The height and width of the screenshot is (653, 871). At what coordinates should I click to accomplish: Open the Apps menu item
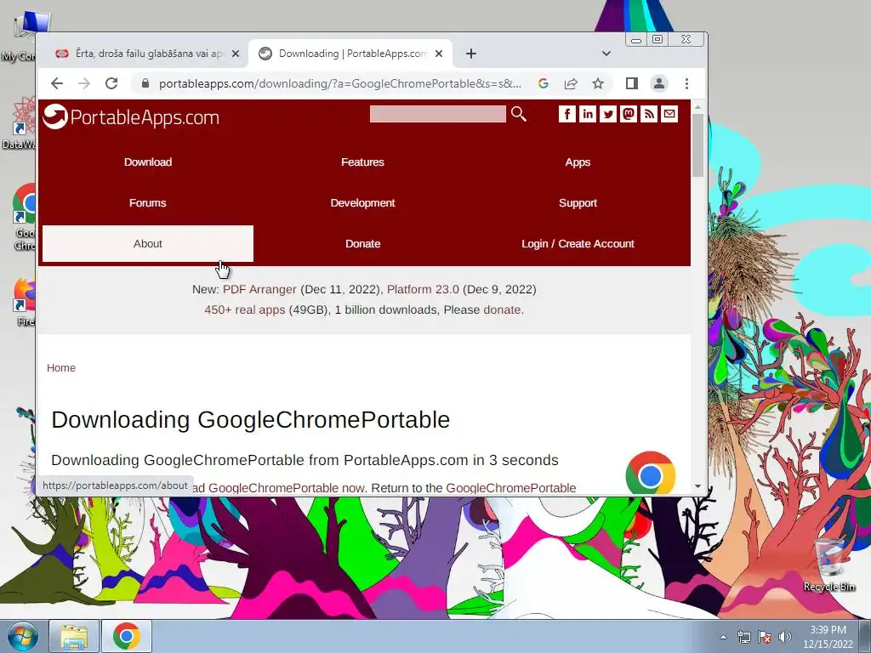coord(578,162)
